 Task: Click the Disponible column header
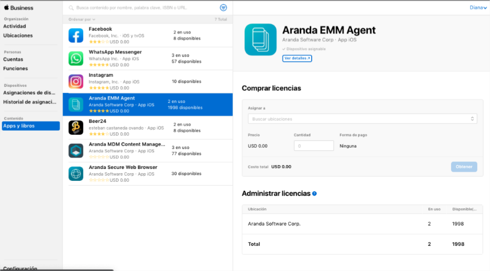coord(464,209)
